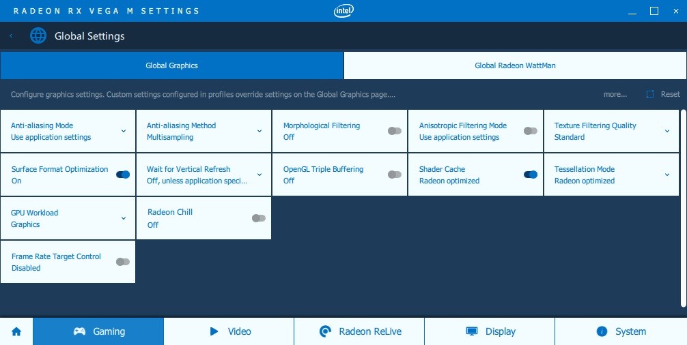Open the Video section label
This screenshot has height=345, width=687.
coord(239,331)
